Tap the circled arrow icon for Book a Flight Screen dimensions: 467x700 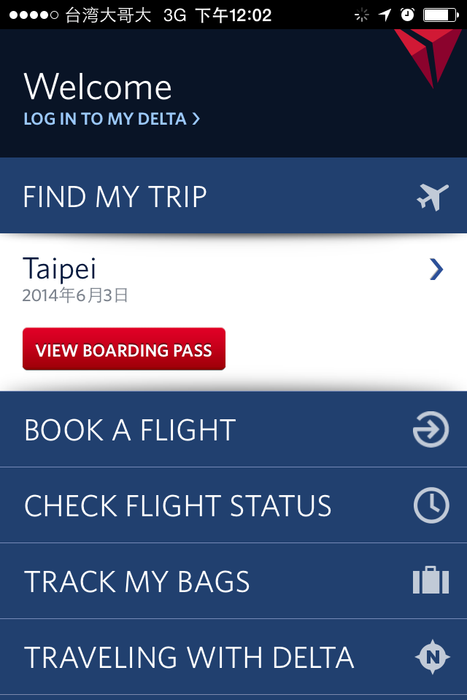[431, 429]
